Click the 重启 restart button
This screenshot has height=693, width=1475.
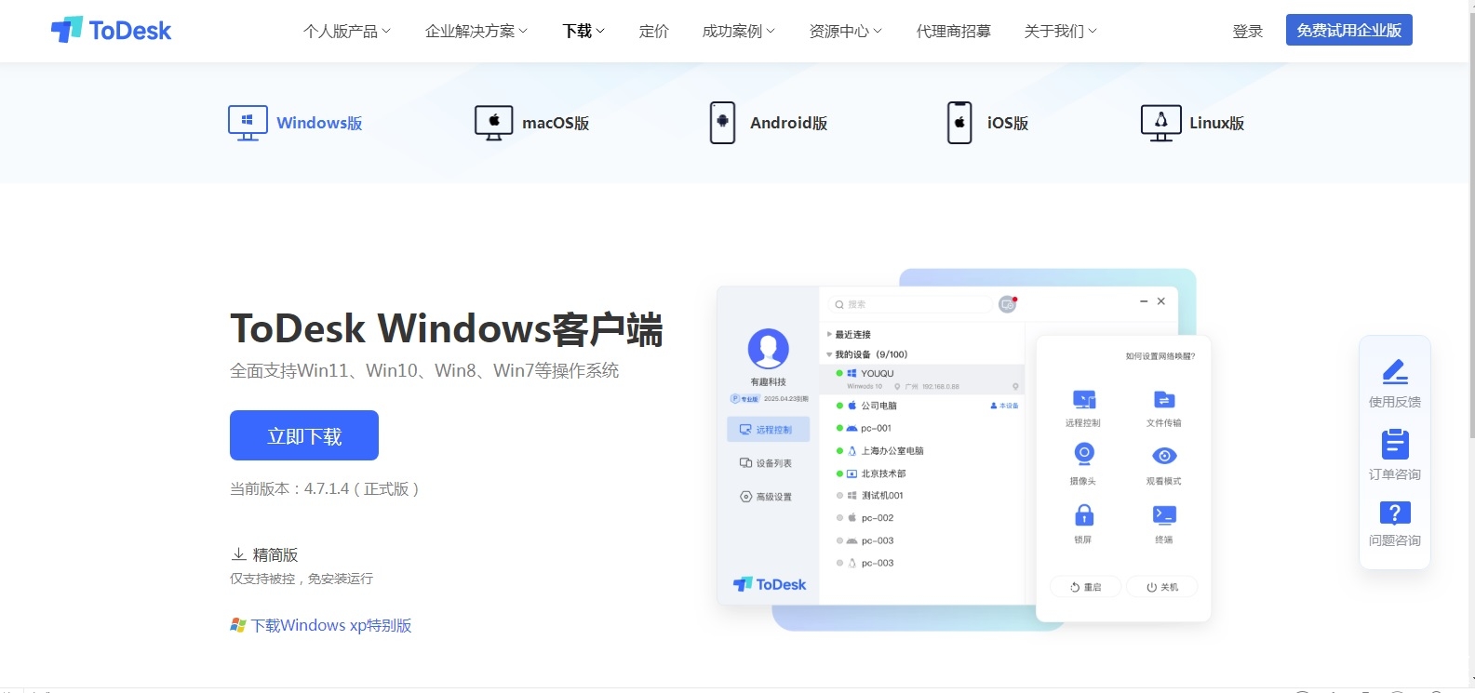[x=1086, y=587]
